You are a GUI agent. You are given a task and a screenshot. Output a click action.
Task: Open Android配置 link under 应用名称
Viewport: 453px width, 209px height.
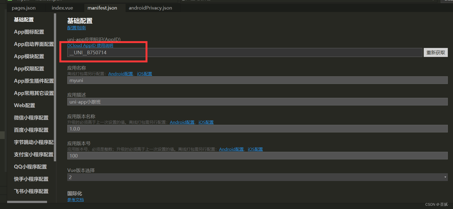[121, 74]
